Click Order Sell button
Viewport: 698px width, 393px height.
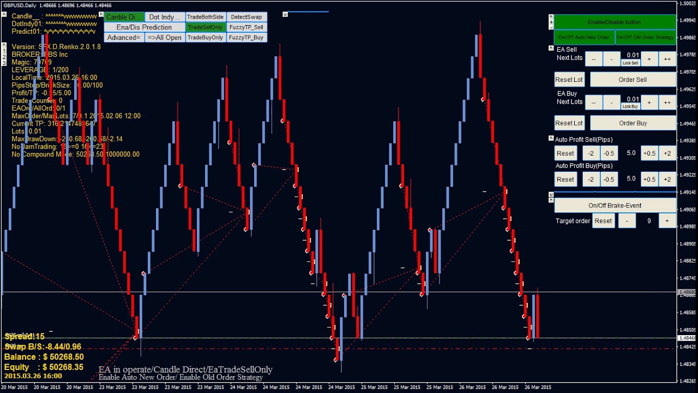(x=633, y=80)
